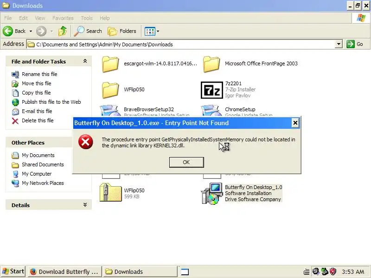Open My Network Places link

tap(43, 183)
